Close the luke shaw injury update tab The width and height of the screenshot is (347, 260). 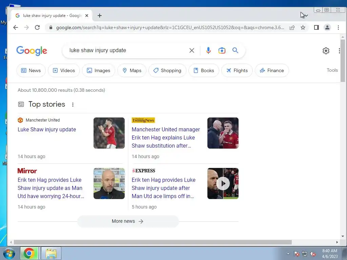coord(87,16)
